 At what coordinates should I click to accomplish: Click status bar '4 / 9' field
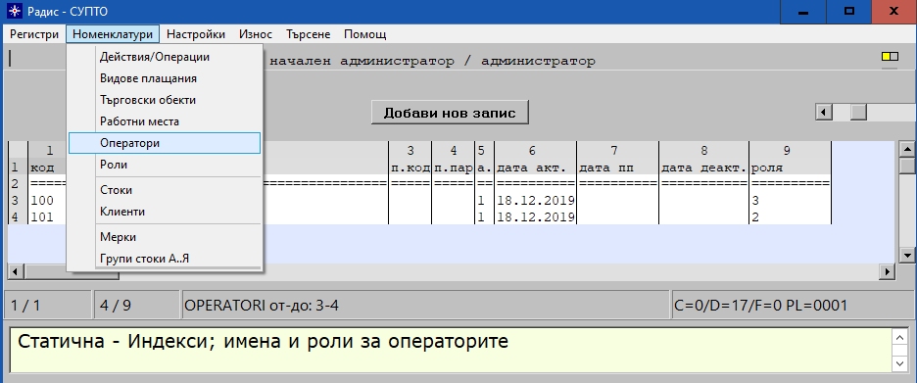(x=137, y=306)
